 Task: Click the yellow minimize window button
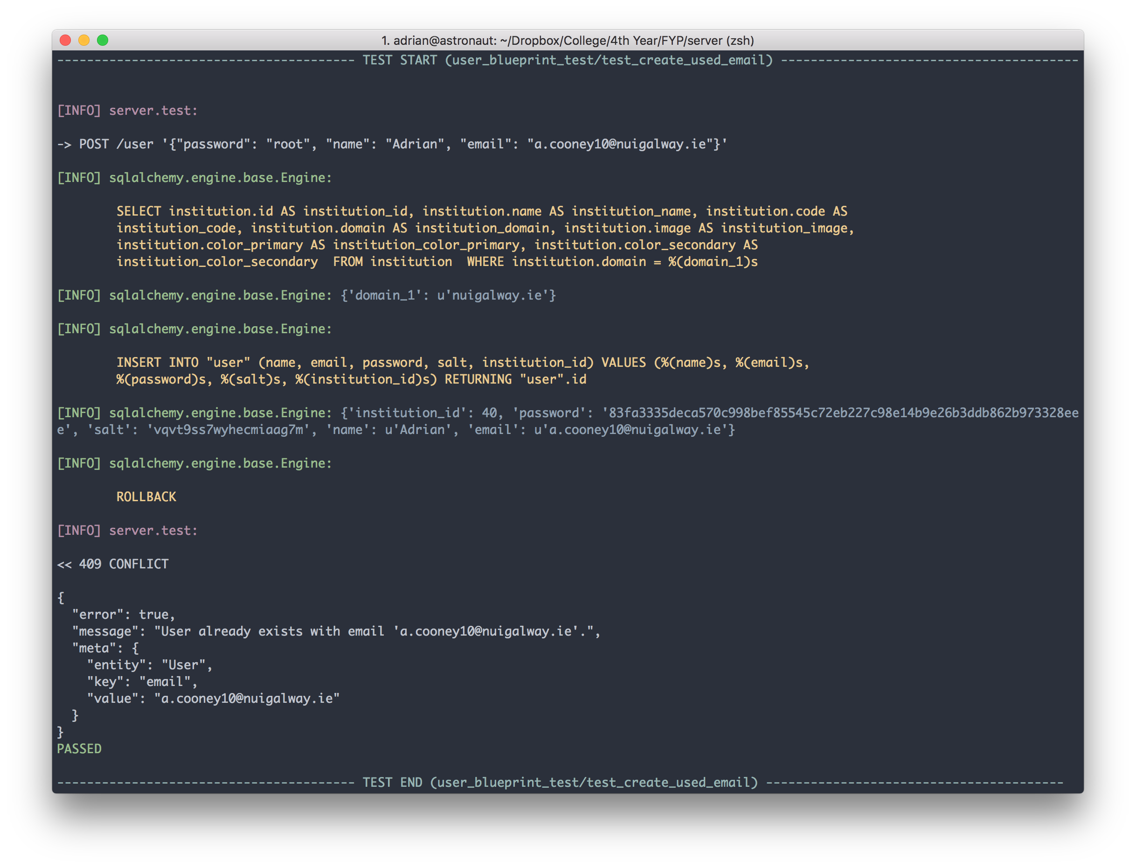point(84,40)
